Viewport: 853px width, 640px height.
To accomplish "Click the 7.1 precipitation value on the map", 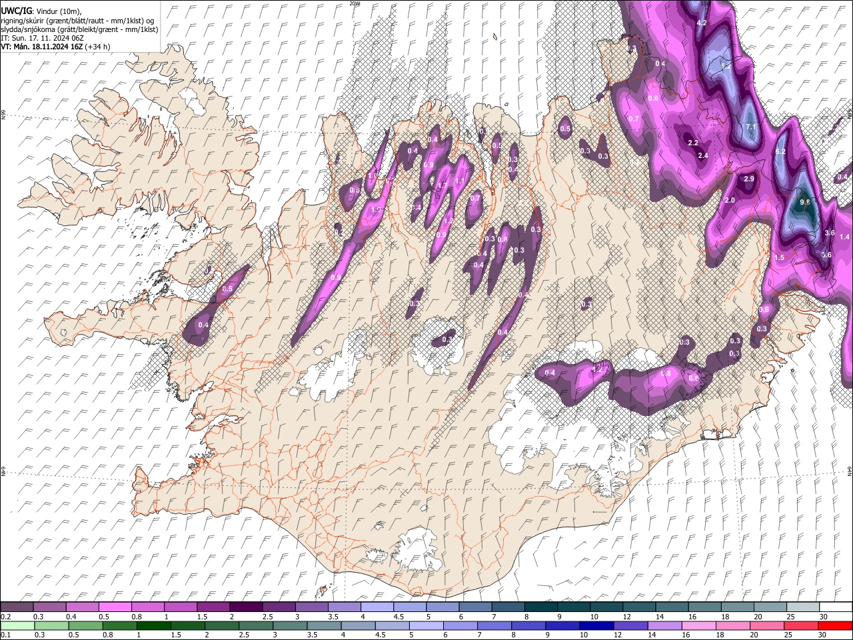I will click(751, 127).
